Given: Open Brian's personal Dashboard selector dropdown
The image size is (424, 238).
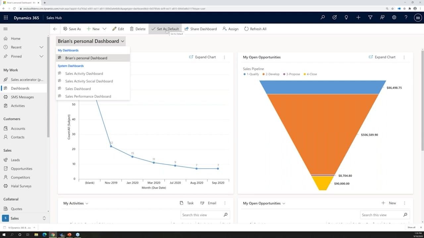Looking at the screenshot, I should tap(91, 41).
